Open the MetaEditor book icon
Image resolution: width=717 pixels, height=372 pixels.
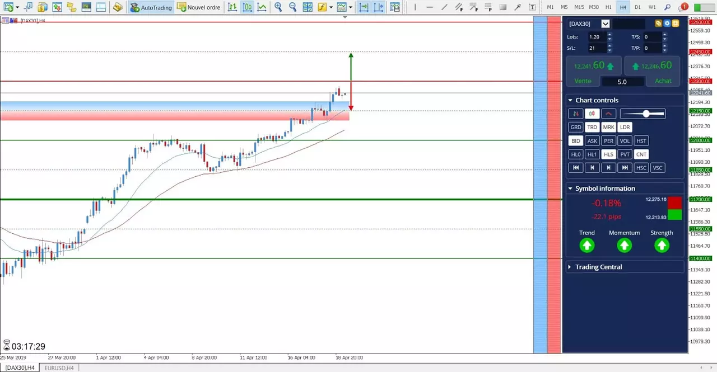click(118, 7)
